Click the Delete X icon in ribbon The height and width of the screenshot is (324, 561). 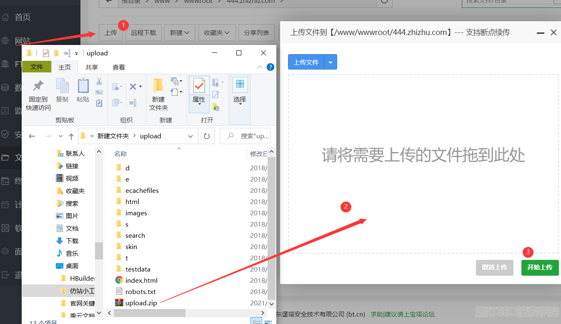(133, 87)
